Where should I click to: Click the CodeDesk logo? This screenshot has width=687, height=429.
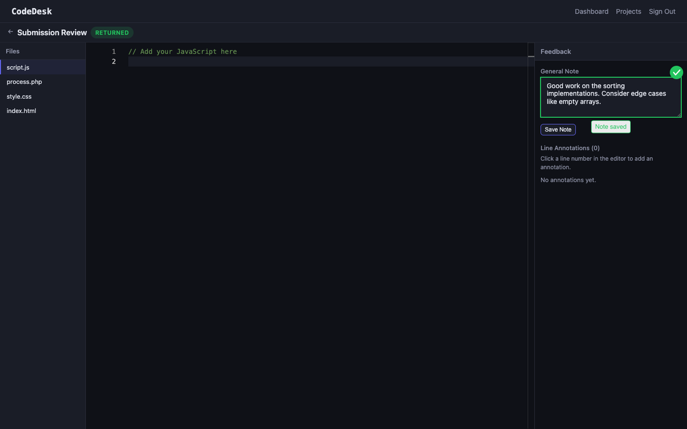tap(31, 11)
